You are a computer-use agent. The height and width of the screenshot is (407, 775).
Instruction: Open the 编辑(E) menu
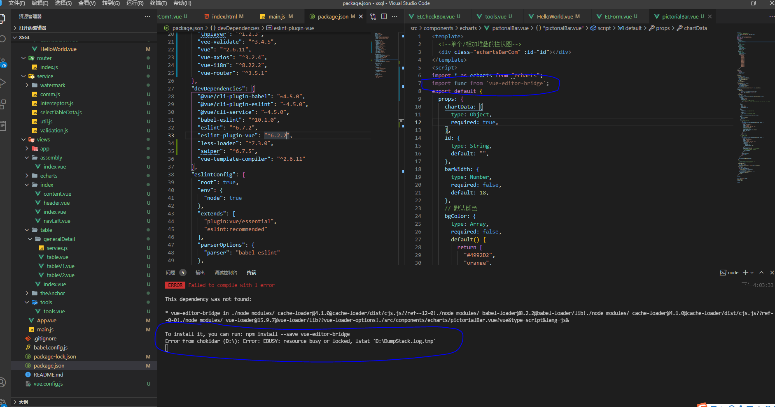click(40, 3)
